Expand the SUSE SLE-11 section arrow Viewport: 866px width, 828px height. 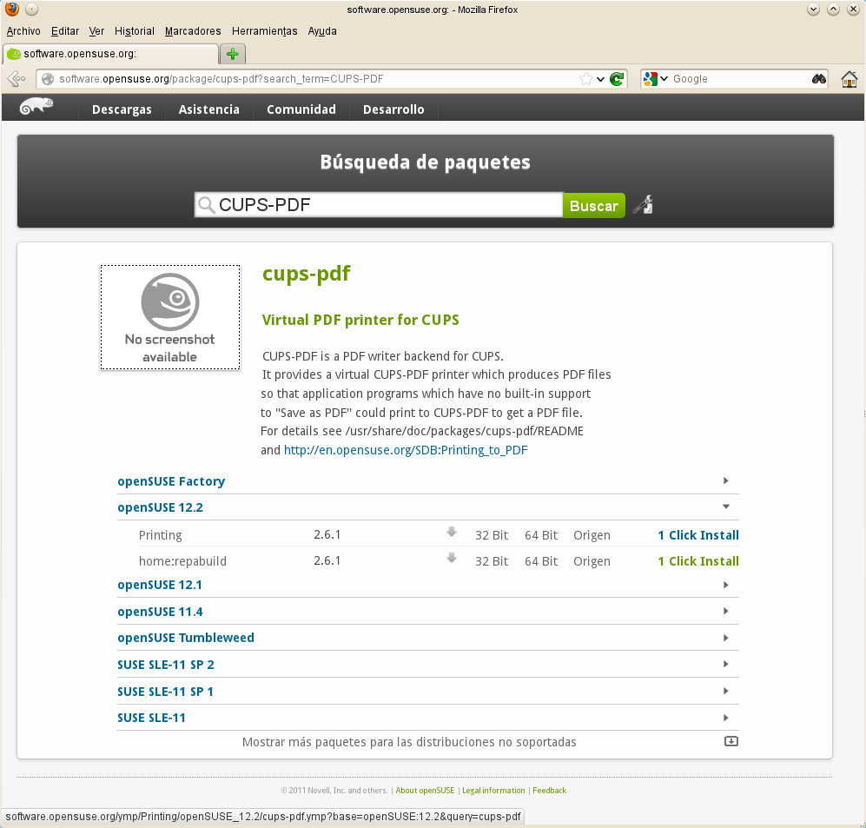(725, 718)
